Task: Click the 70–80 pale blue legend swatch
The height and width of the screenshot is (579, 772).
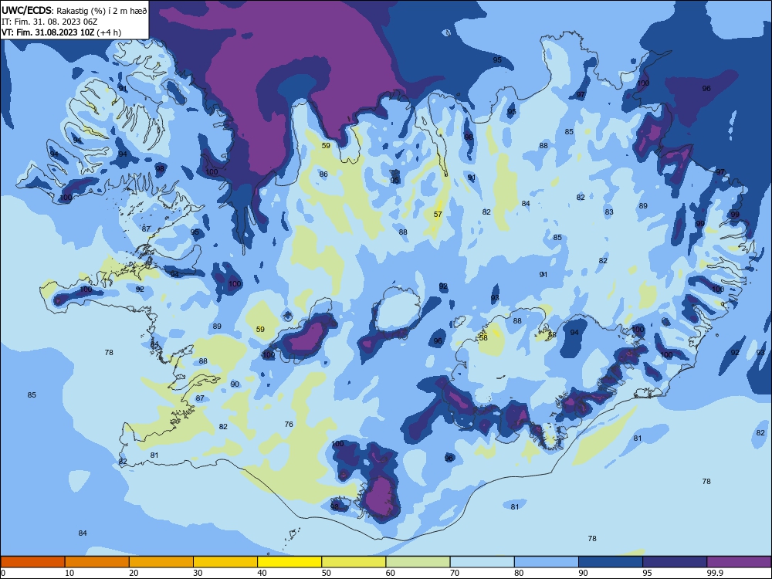Action: tap(482, 562)
